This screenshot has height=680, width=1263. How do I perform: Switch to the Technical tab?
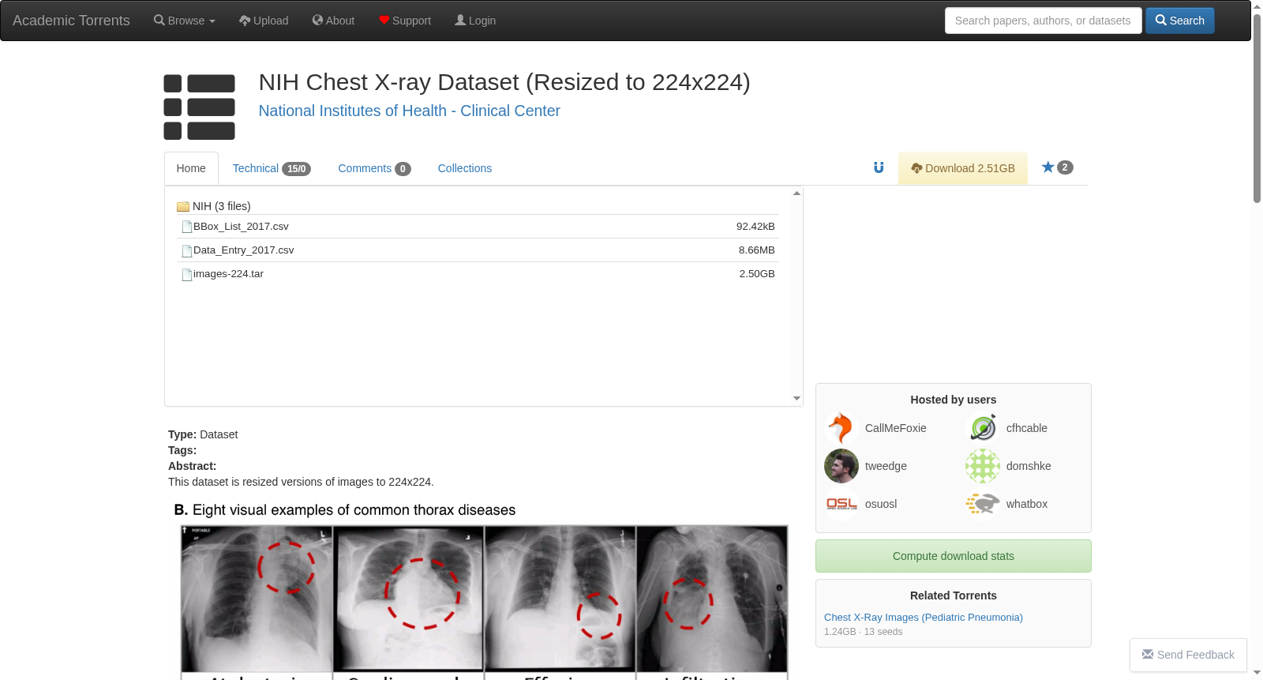pos(272,168)
